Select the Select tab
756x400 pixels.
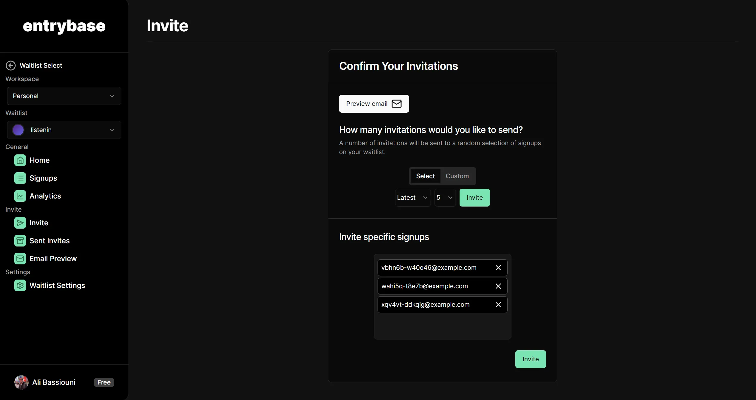425,176
